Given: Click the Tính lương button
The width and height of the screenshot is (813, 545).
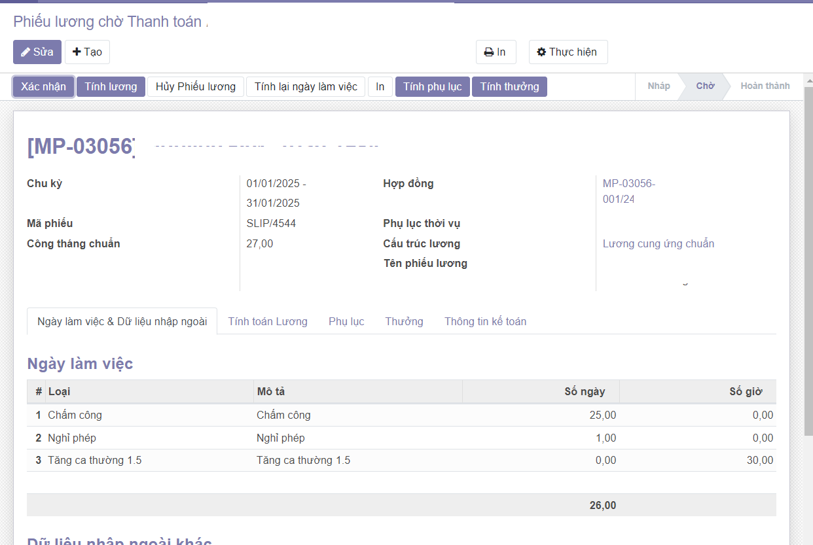Looking at the screenshot, I should [111, 87].
